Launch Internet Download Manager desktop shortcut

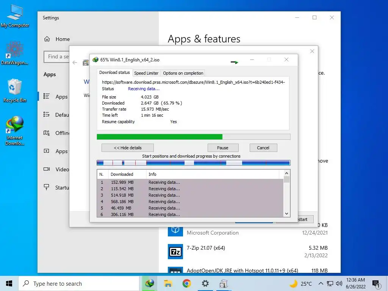(15, 130)
